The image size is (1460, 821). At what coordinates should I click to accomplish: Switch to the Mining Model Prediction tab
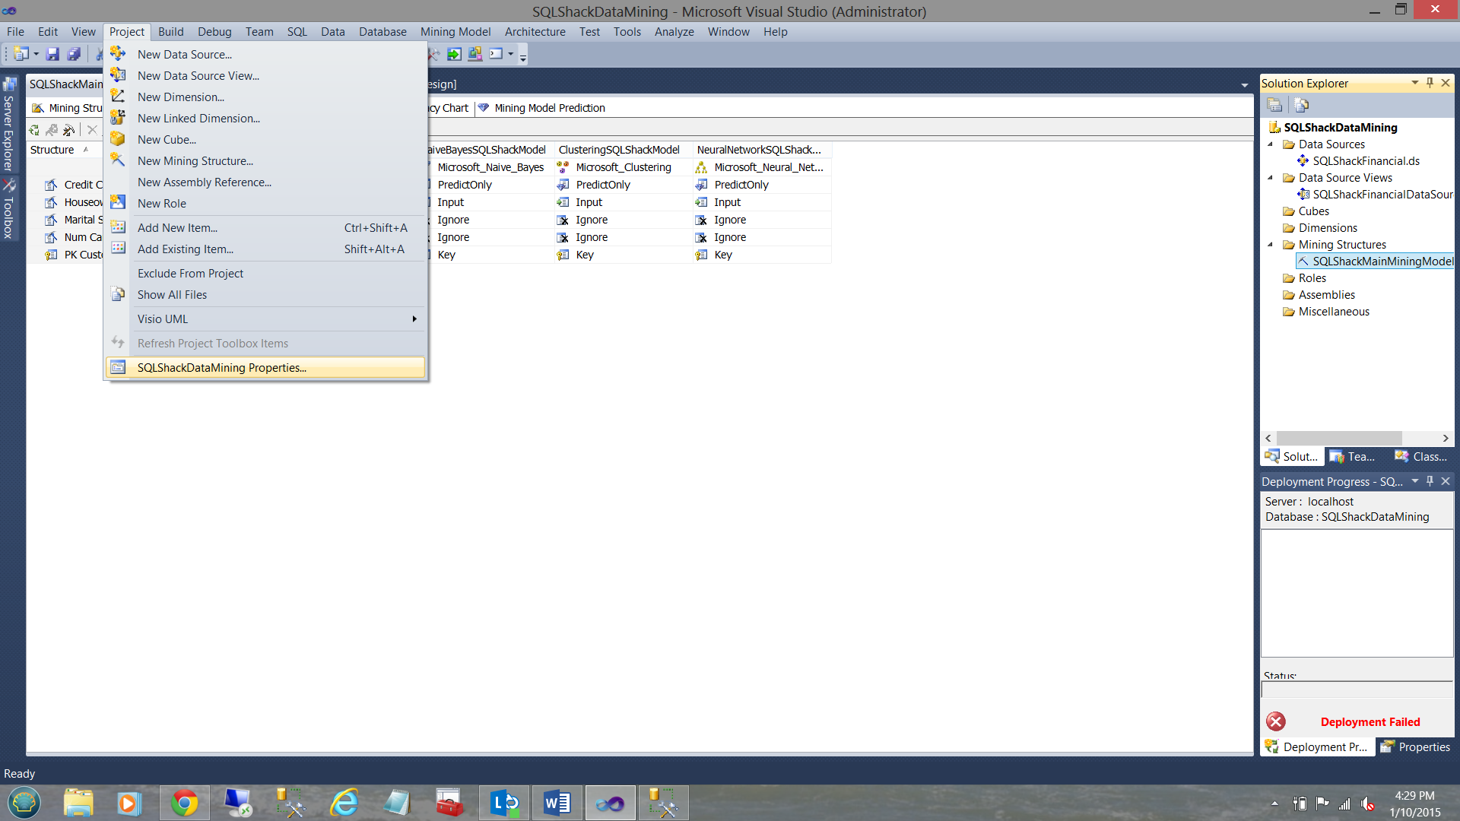click(x=549, y=108)
